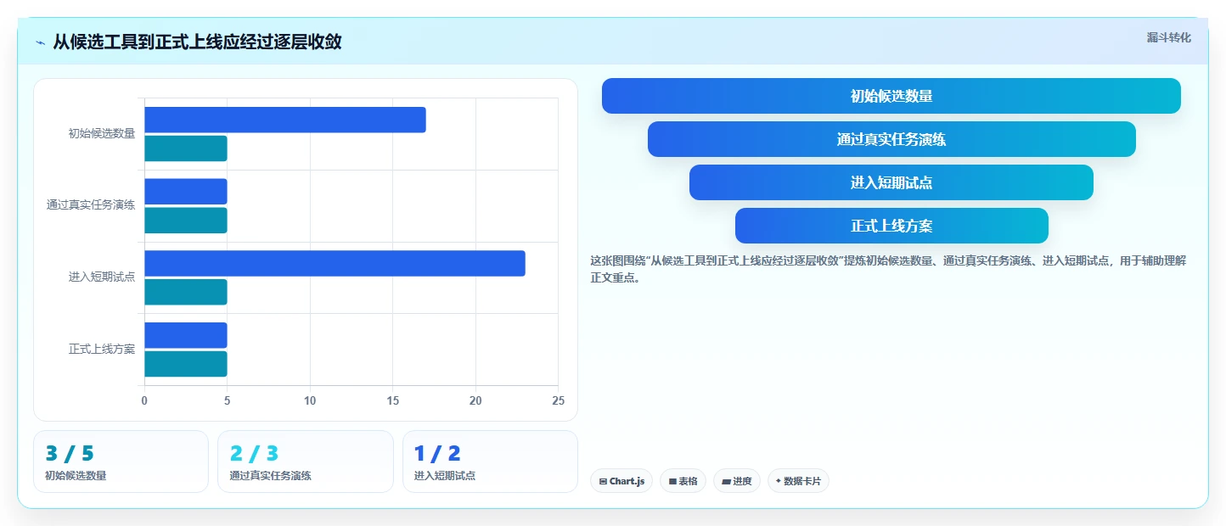Click the blue bar for 进入短期试点
The width and height of the screenshot is (1226, 526).
pos(335,263)
